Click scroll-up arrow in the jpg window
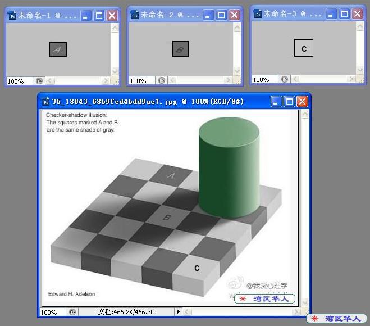Screen dimensions: 370x326 tap(305, 114)
